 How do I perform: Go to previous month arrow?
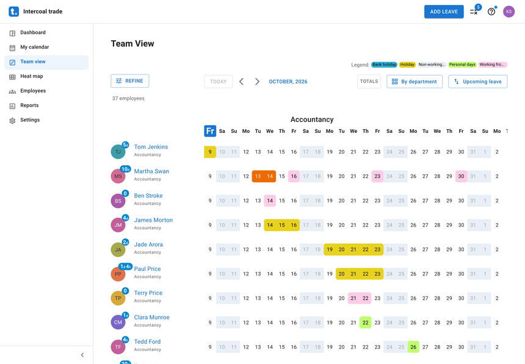(241, 82)
